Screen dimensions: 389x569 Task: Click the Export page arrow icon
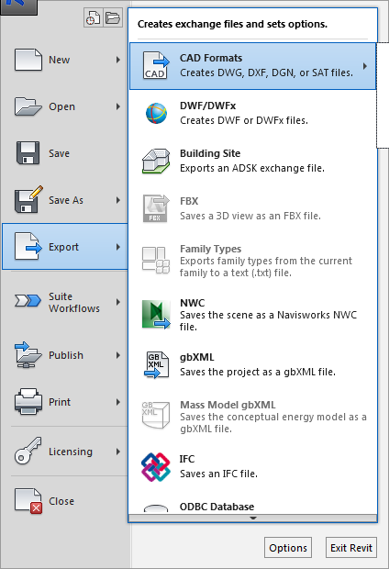[28, 247]
